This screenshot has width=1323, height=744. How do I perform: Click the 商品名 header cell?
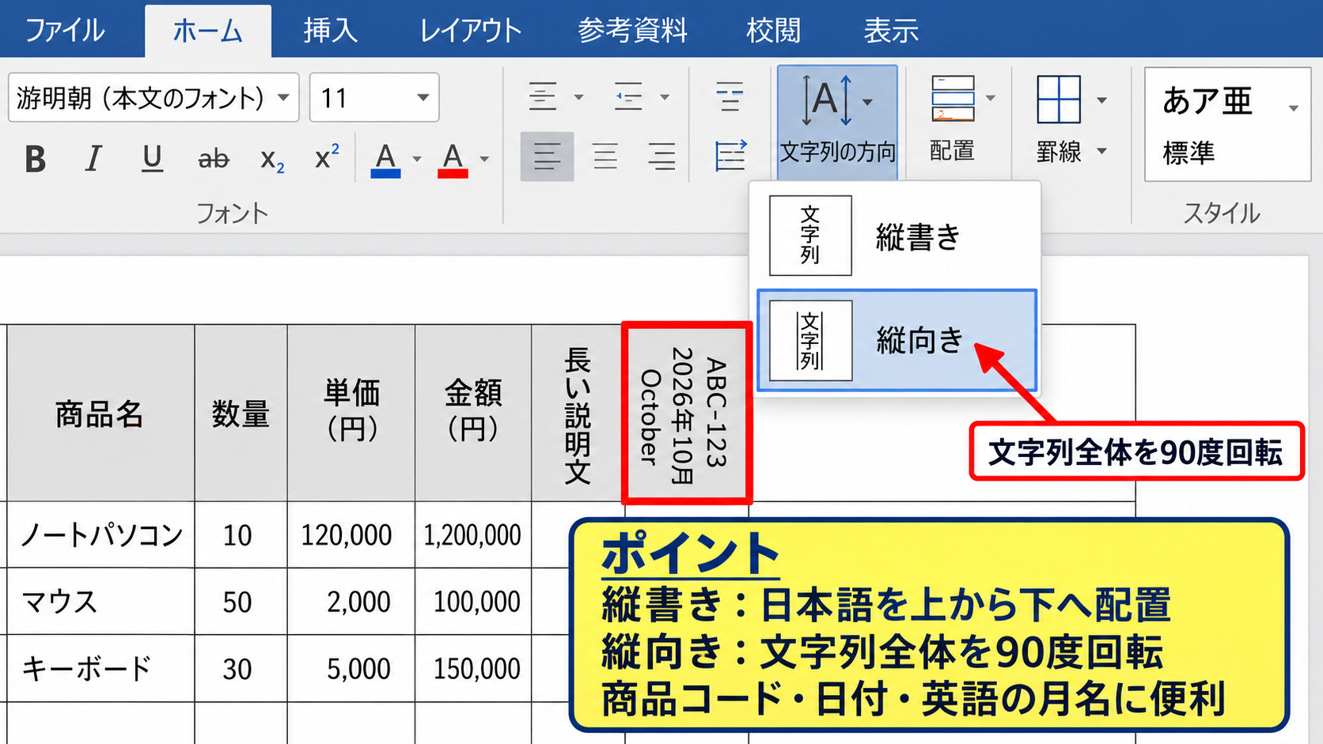click(x=100, y=413)
